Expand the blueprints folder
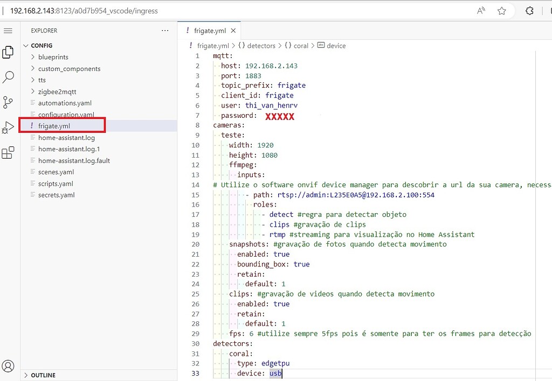This screenshot has width=552, height=381. [53, 57]
